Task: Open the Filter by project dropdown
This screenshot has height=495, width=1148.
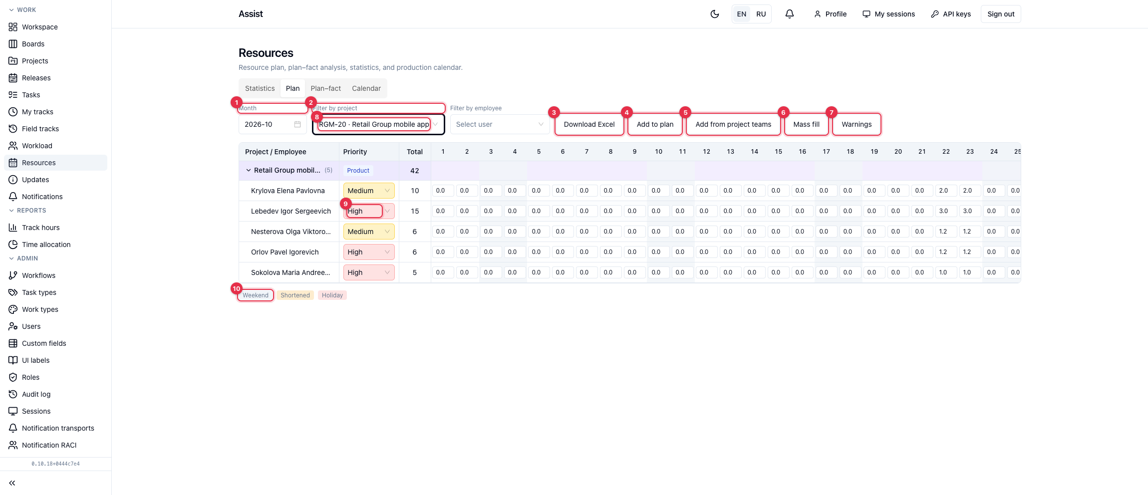Action: 378,124
